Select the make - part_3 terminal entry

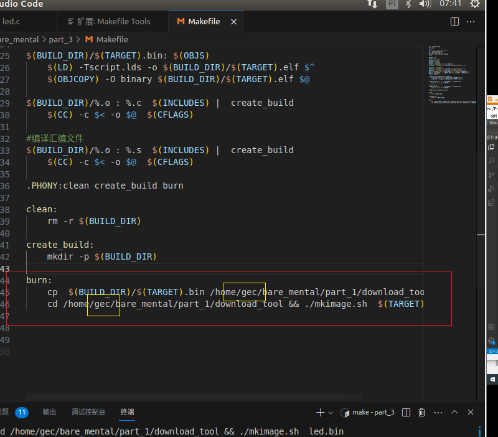pyautogui.click(x=370, y=412)
